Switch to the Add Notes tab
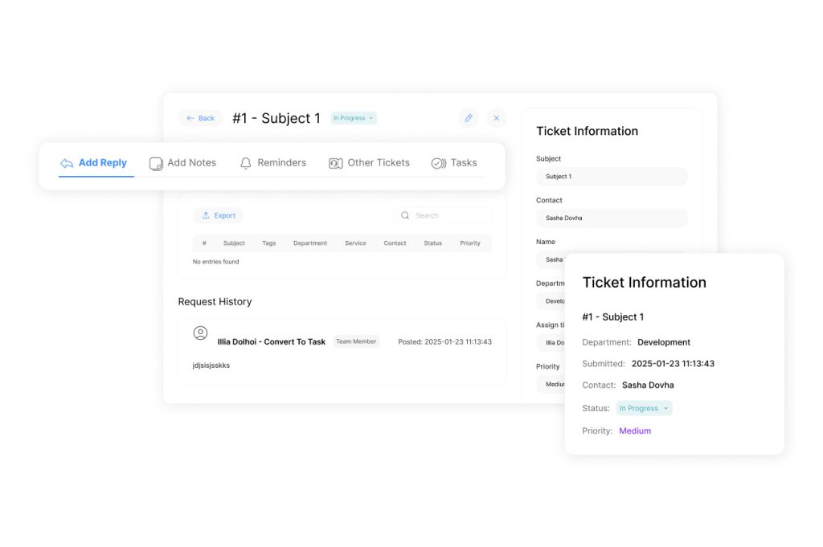 (191, 163)
